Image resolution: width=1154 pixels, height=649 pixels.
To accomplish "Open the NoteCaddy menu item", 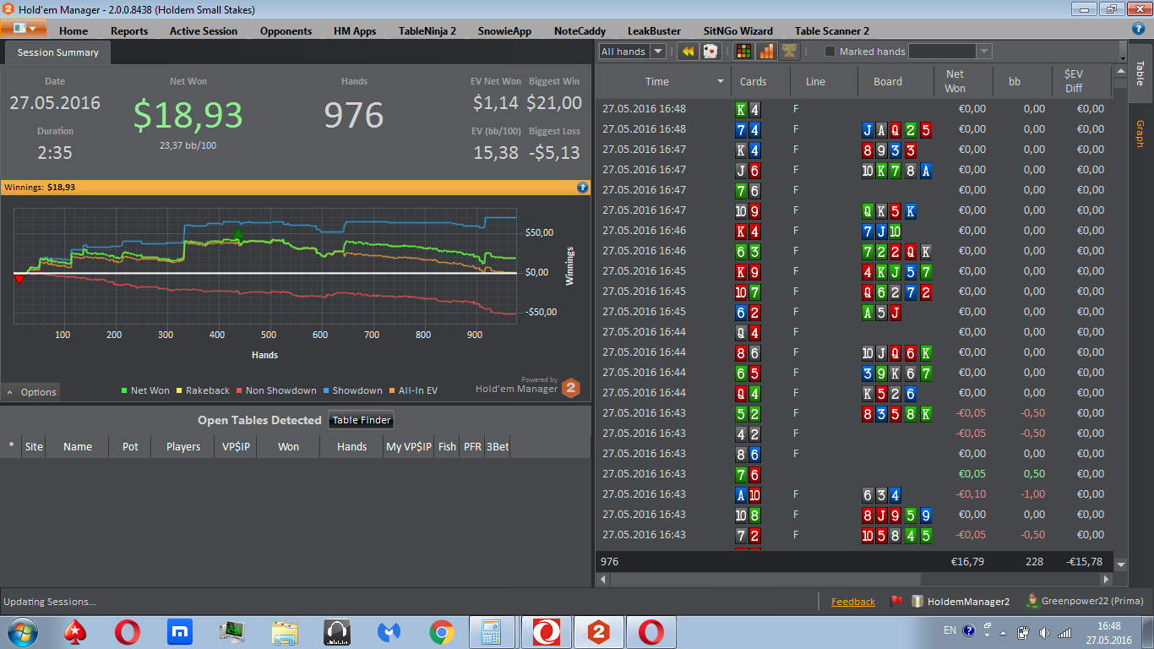I will (580, 30).
